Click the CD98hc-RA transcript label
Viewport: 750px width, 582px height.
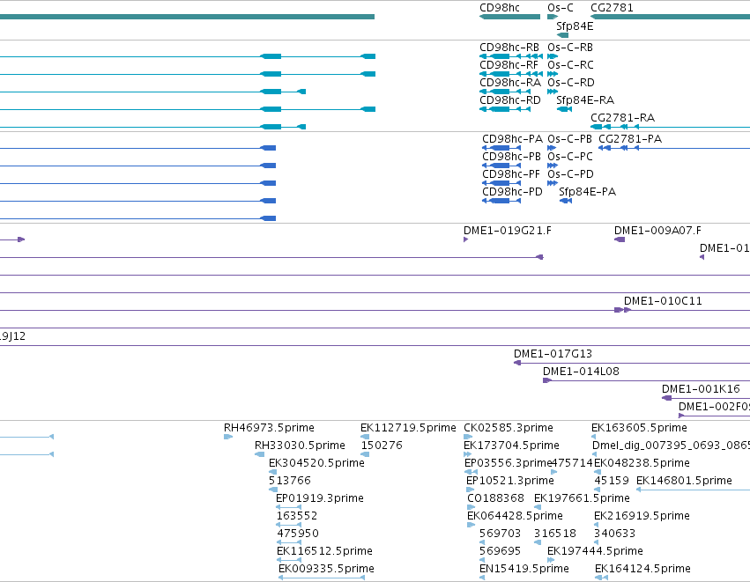[x=510, y=83]
